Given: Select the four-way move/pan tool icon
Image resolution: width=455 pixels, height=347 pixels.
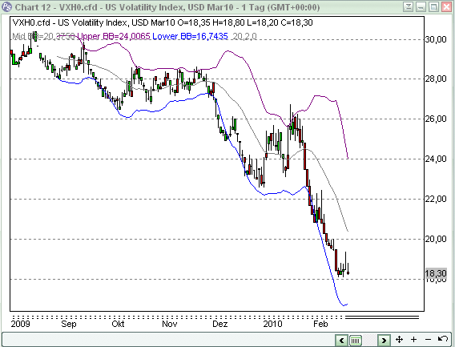Looking at the screenshot, I should coord(399,340).
